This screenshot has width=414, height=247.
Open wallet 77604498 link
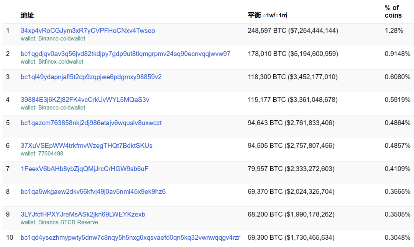point(51,154)
